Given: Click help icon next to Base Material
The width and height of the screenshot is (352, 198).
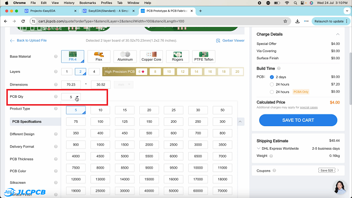Looking at the screenshot, I should pos(56,56).
